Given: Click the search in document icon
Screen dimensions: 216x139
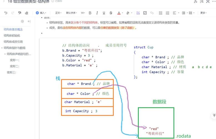Looking at the screenshot, I should click(x=202, y=1).
